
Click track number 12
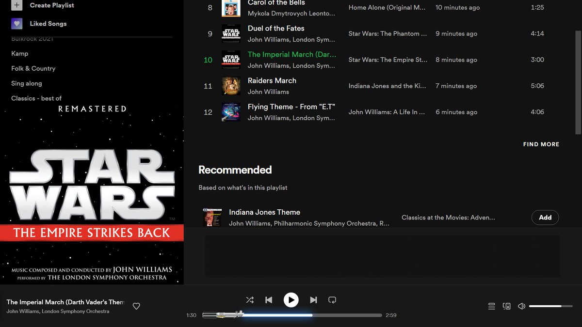[x=208, y=112]
